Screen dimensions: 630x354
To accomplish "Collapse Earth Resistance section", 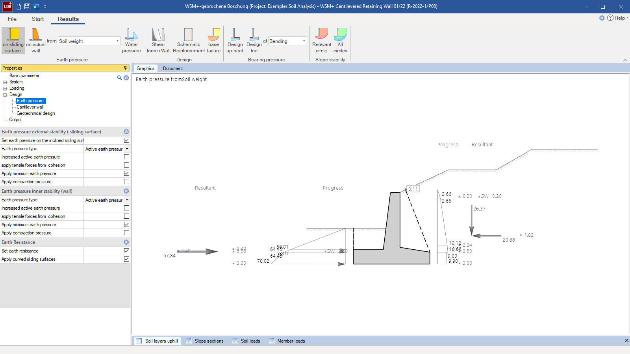I will (x=126, y=242).
